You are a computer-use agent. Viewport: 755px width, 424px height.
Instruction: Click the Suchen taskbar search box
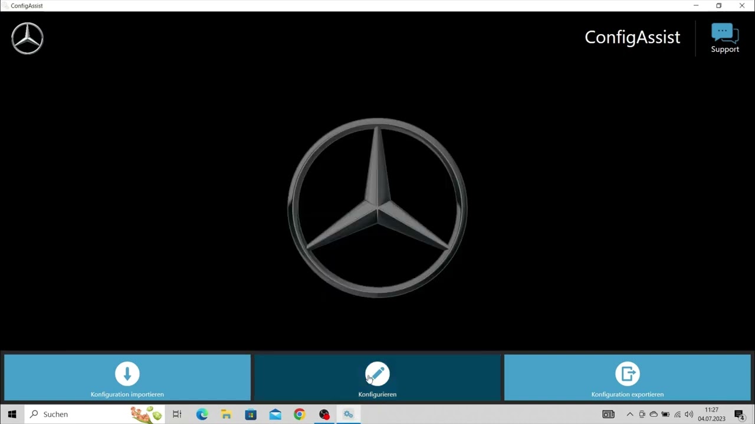94,415
